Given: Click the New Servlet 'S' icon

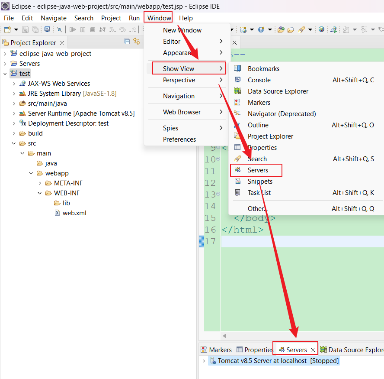Looking at the screenshot, I should pos(261,30).
